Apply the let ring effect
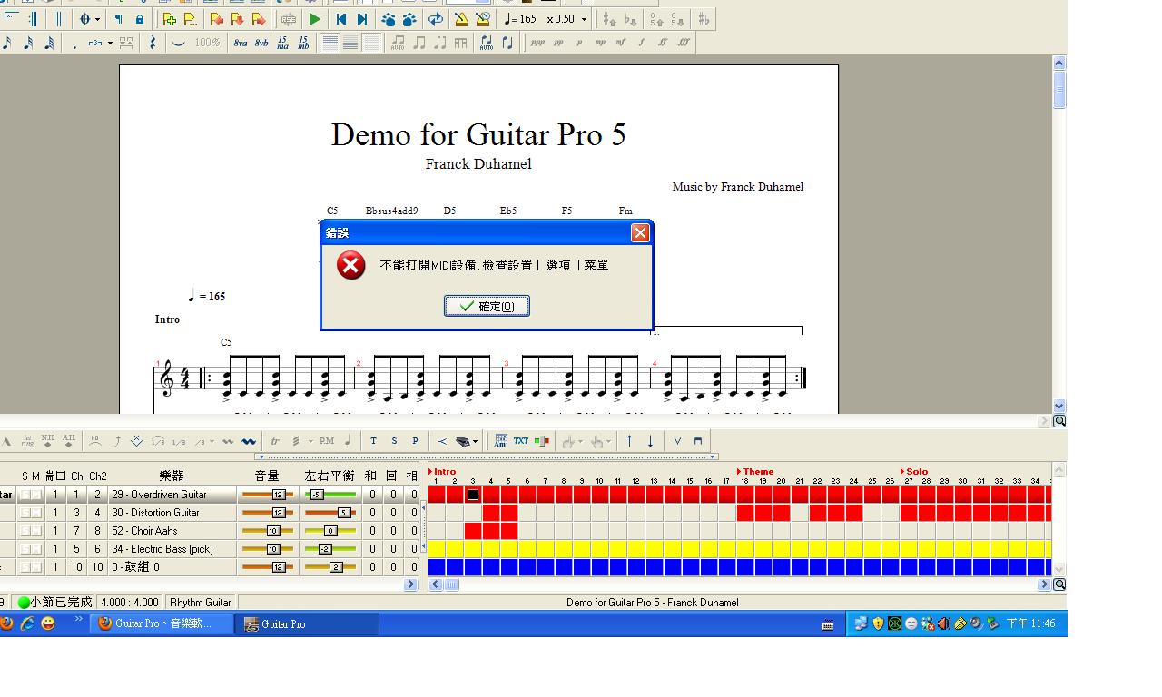The width and height of the screenshot is (1162, 697). coord(27,441)
